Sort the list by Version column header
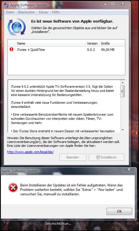 (x=92, y=43)
